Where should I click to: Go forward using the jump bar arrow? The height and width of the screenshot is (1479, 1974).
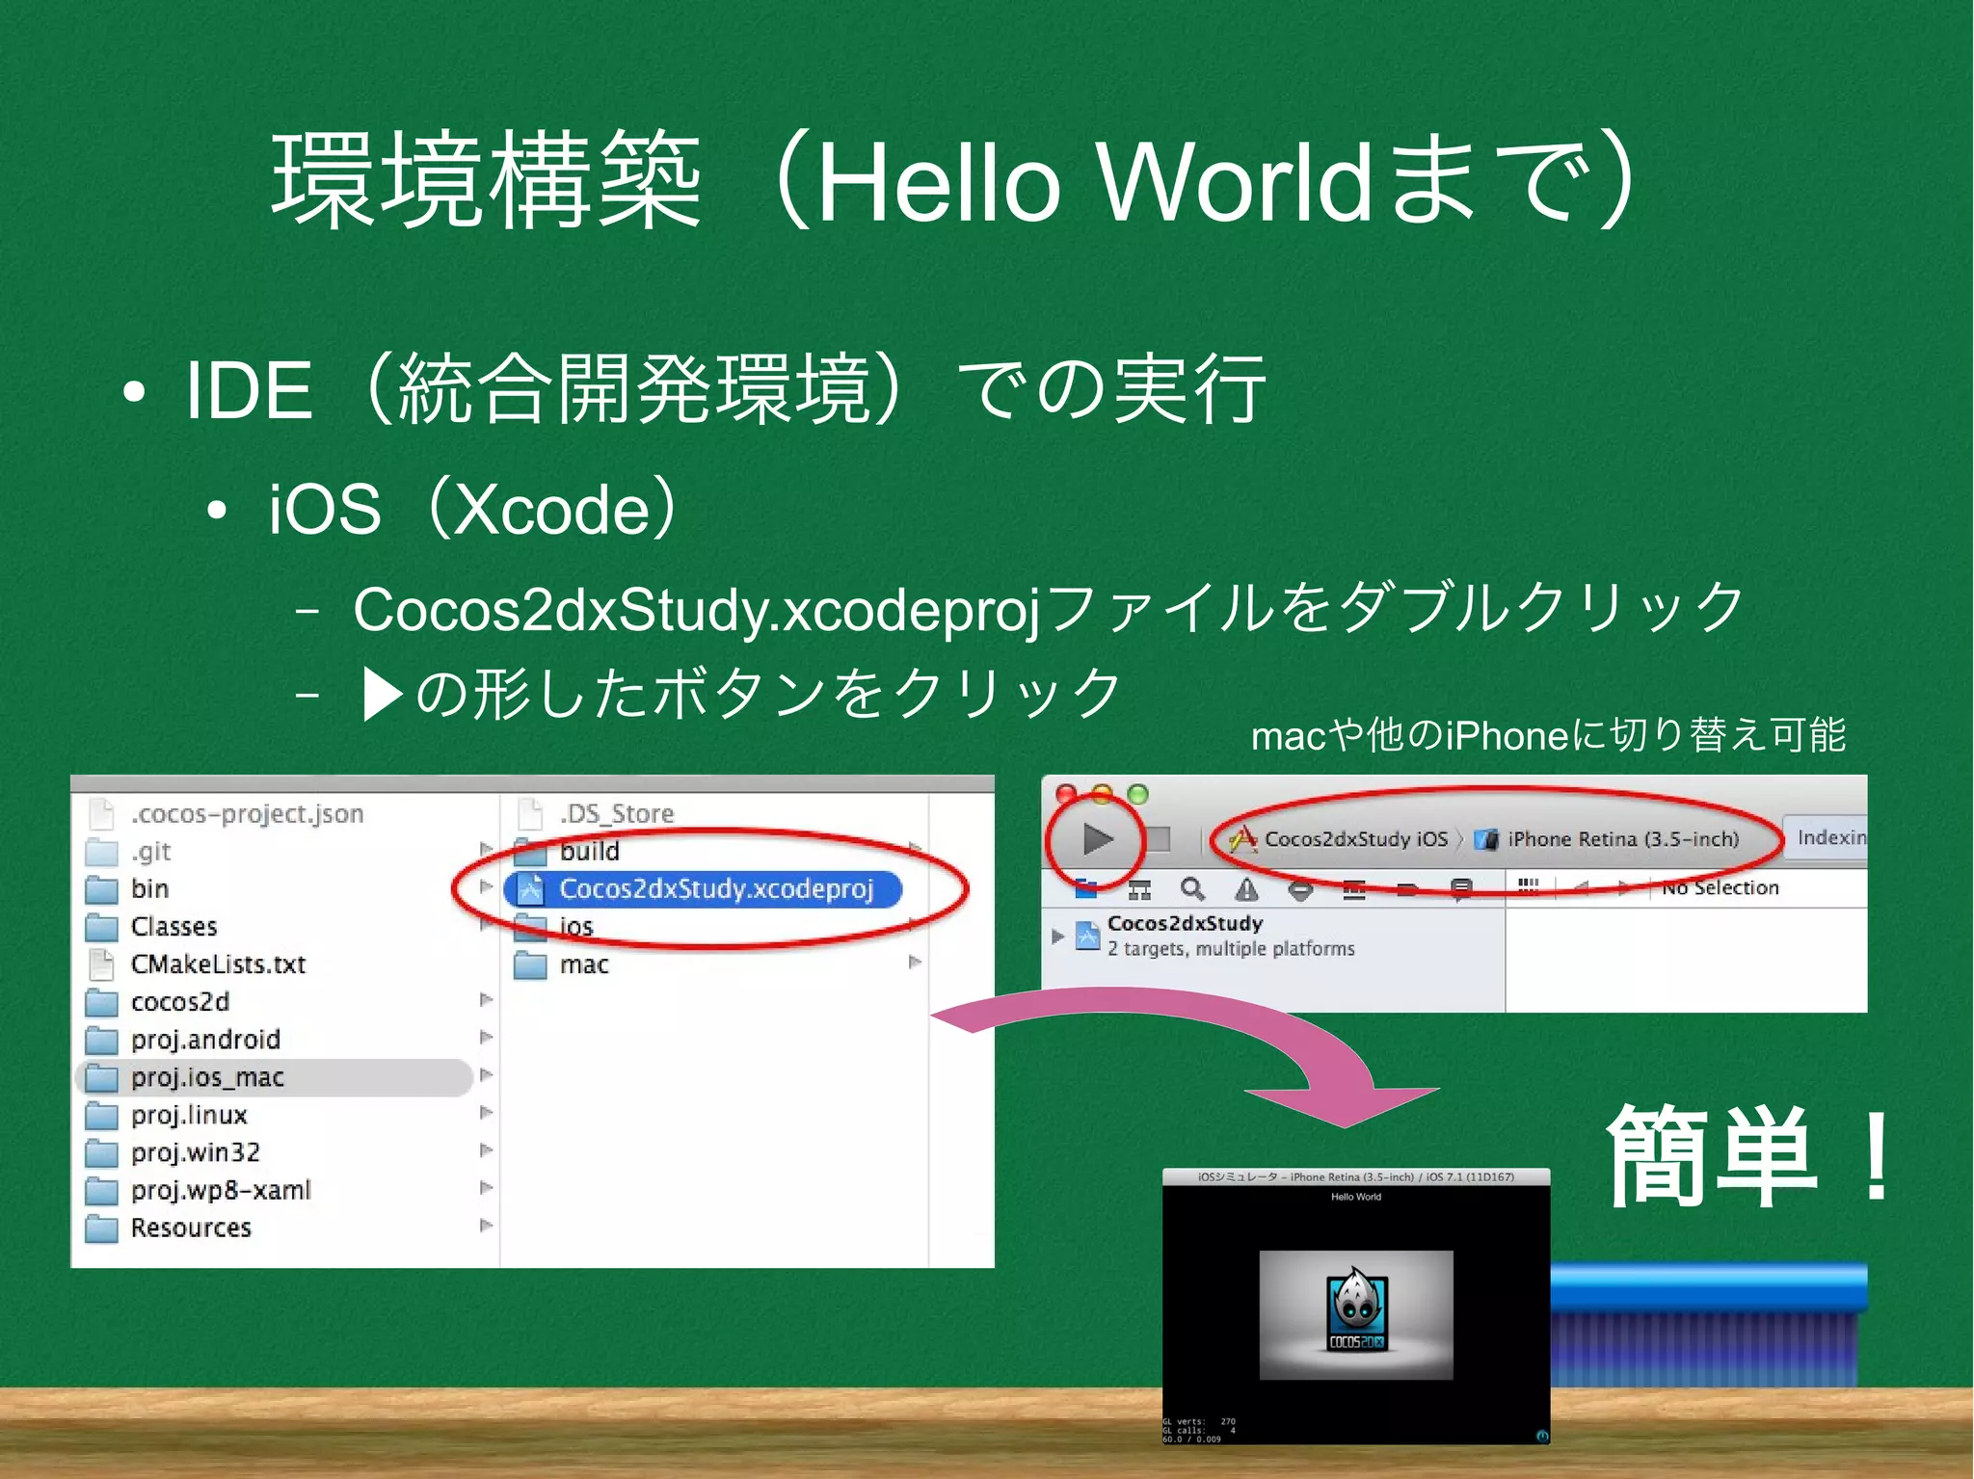coord(1625,887)
